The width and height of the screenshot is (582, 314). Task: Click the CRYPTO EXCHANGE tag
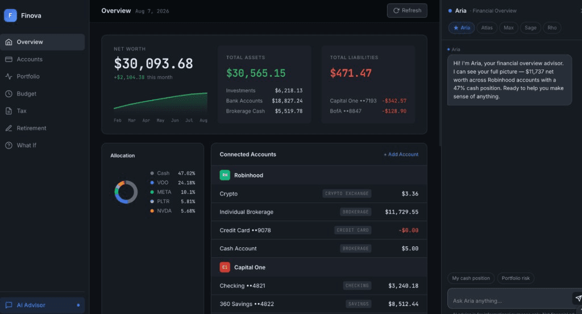point(347,193)
